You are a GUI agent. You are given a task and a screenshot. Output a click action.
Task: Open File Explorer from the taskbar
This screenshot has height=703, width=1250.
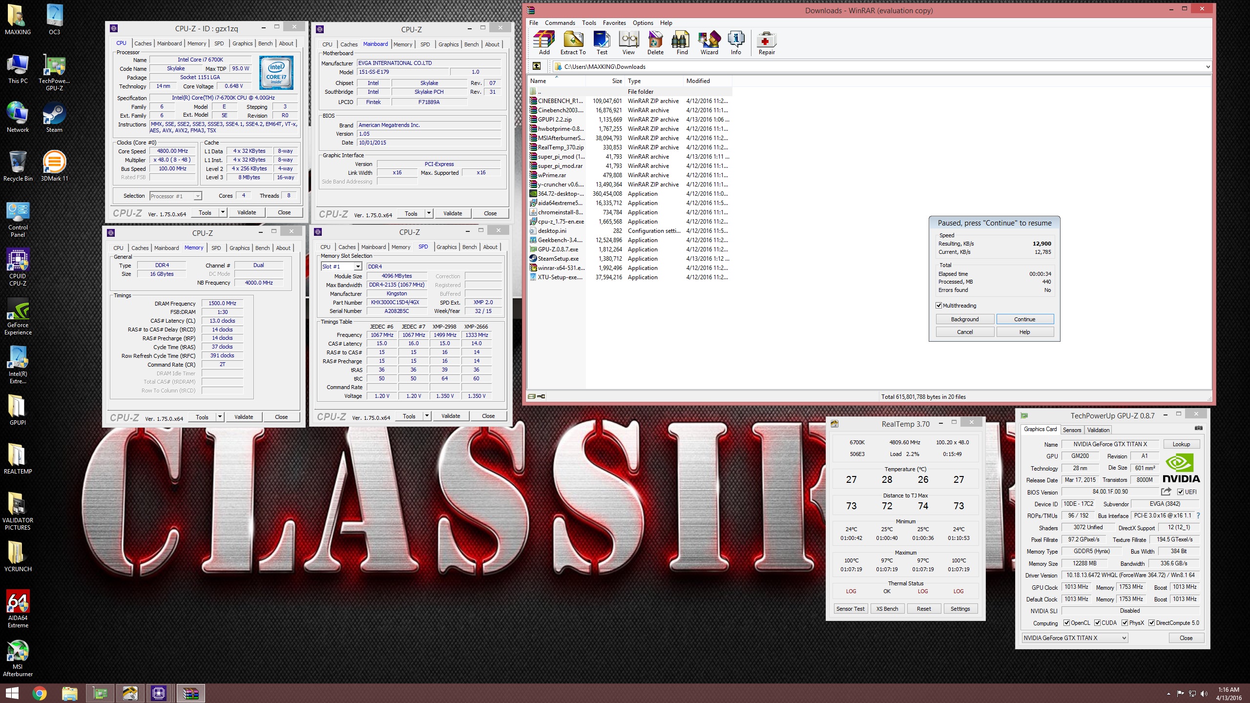point(70,693)
